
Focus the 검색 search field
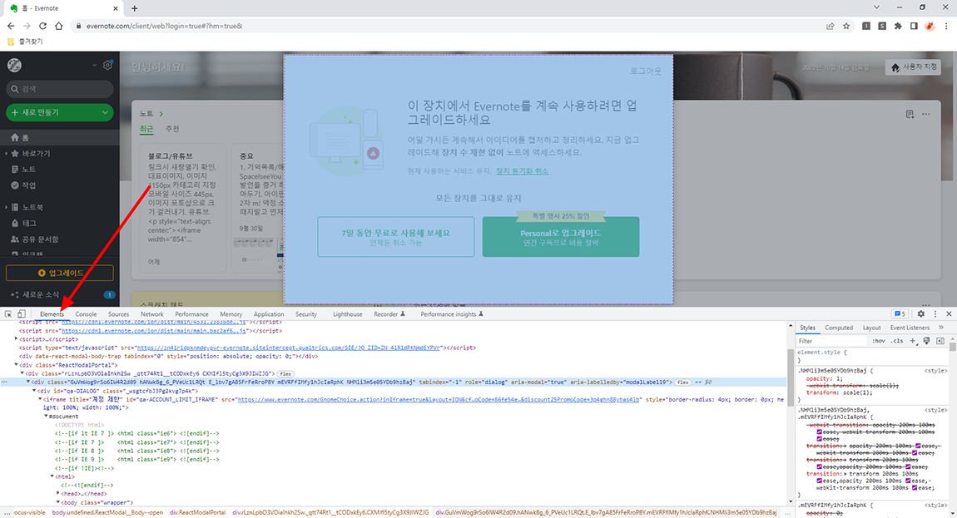60,89
